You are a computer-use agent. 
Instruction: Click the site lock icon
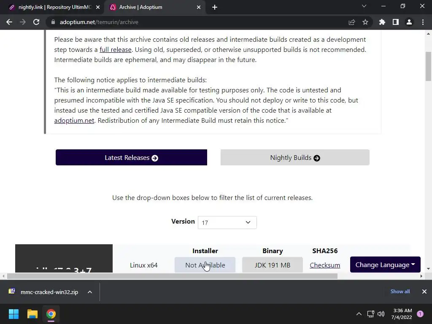point(53,22)
